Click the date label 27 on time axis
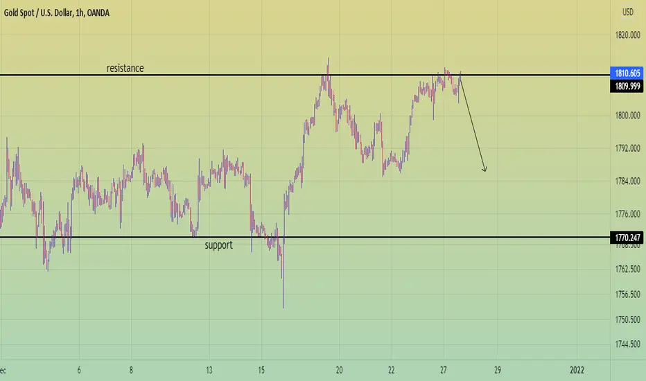The height and width of the screenshot is (381, 646). (444, 371)
